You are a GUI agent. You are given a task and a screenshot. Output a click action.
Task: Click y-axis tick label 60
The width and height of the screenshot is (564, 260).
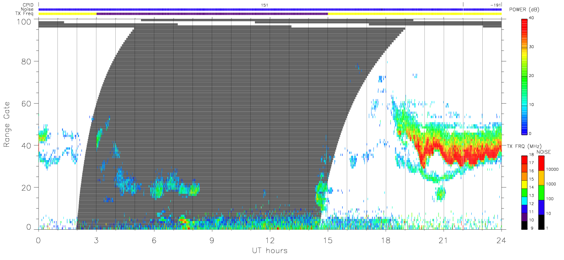[x=27, y=104]
